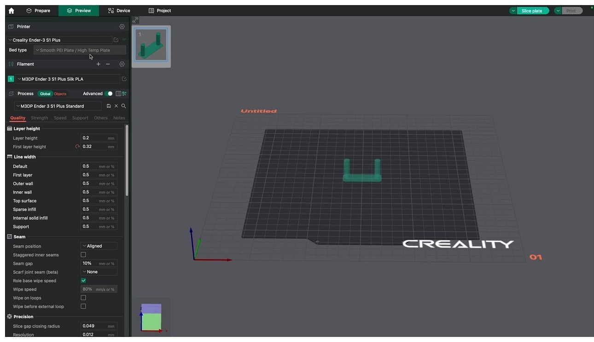Click the compare presets icon beside Advanced
Image resolution: width=594 pixels, height=342 pixels.
click(124, 94)
